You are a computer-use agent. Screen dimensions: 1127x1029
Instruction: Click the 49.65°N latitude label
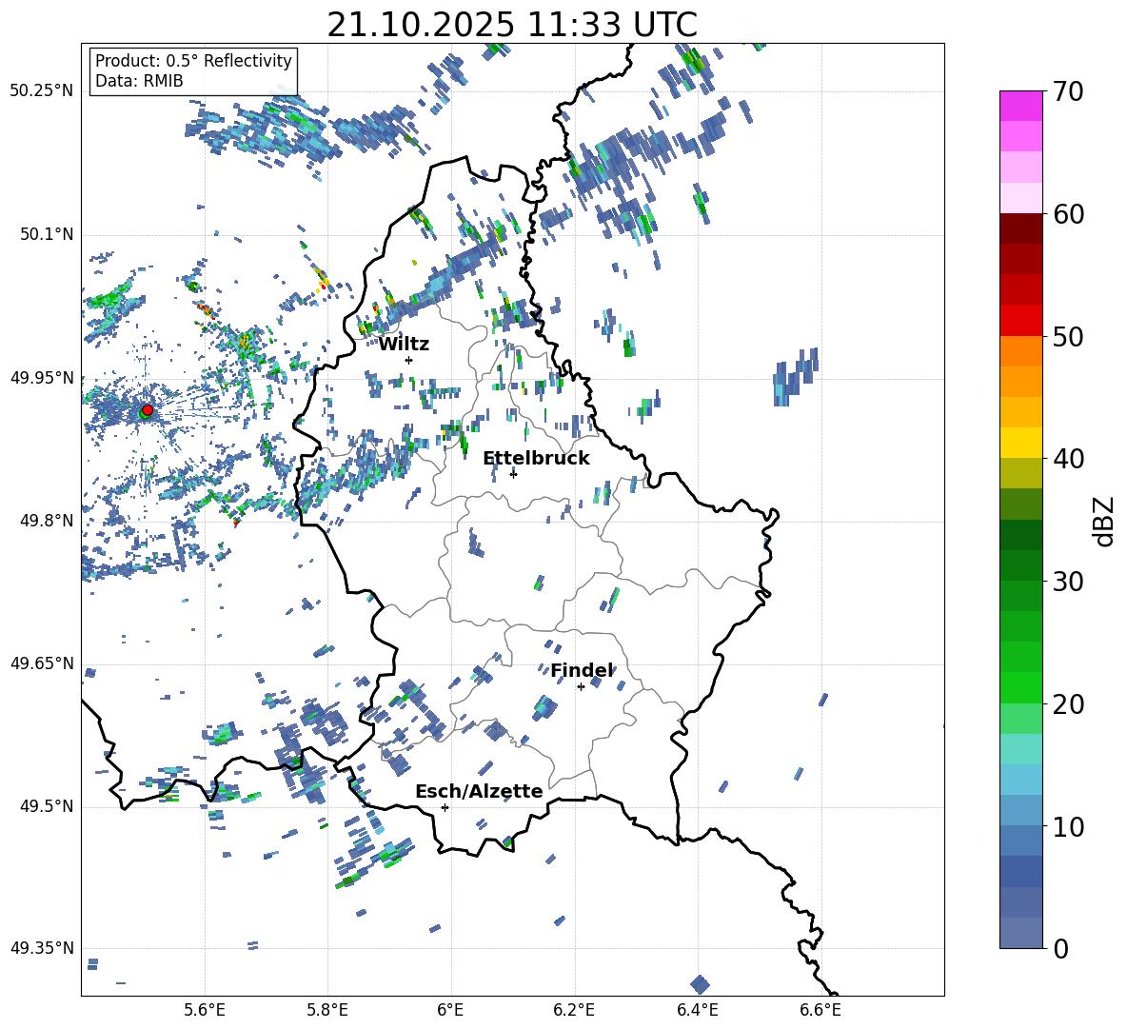[42, 663]
